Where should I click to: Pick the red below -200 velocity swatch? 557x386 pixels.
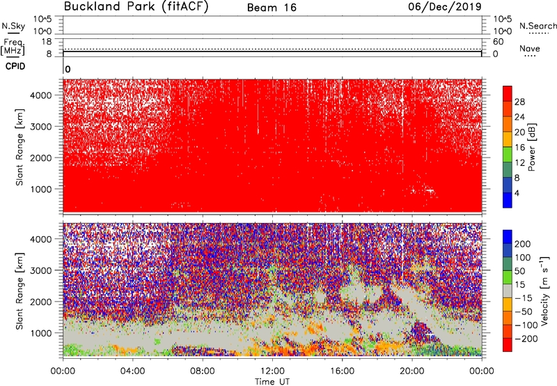pos(508,345)
